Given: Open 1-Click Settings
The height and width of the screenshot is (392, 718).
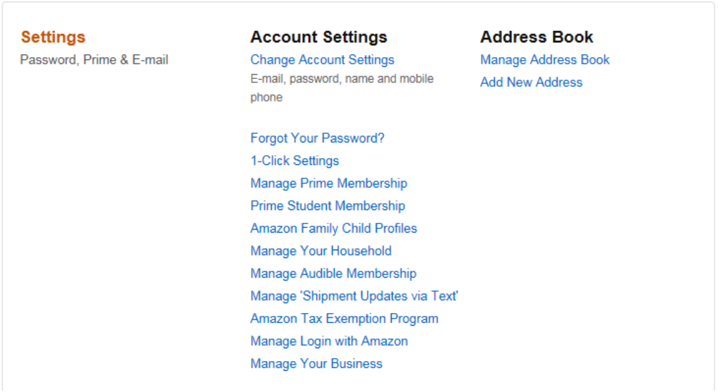Looking at the screenshot, I should pyautogui.click(x=294, y=161).
